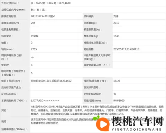Select the seating capacity value 5
This screenshot has height=133, width=166.
pos(32,73)
